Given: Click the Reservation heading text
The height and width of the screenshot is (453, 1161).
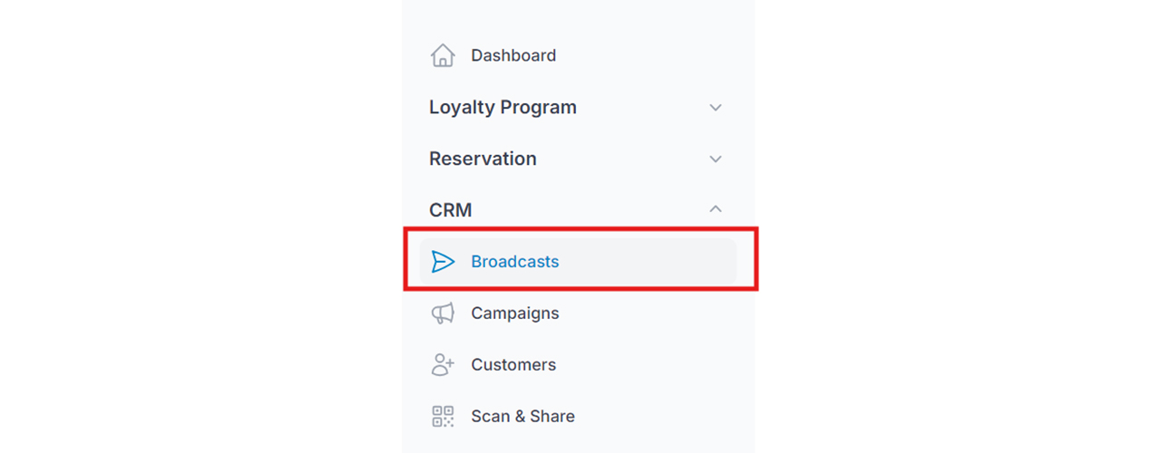Looking at the screenshot, I should (483, 159).
